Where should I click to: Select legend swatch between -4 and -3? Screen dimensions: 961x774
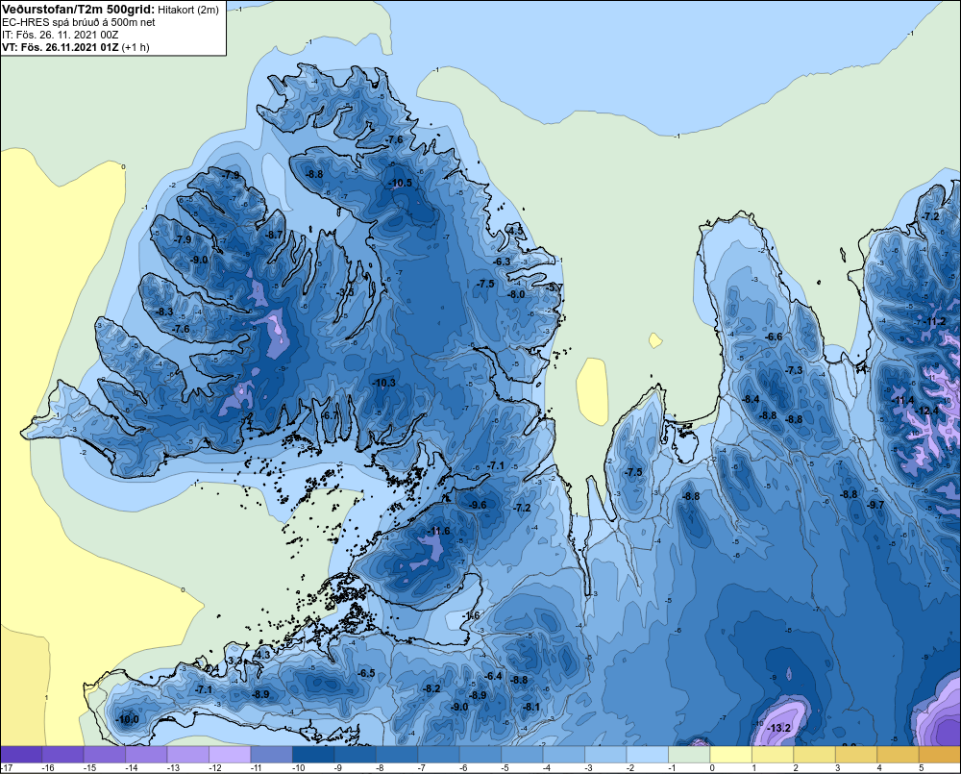[563, 755]
